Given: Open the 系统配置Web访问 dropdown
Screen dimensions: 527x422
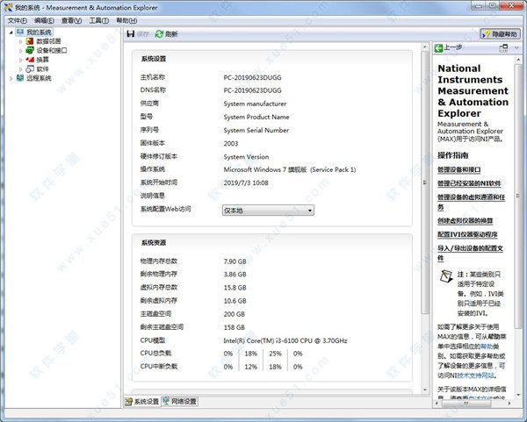Looking at the screenshot, I should click(x=268, y=211).
